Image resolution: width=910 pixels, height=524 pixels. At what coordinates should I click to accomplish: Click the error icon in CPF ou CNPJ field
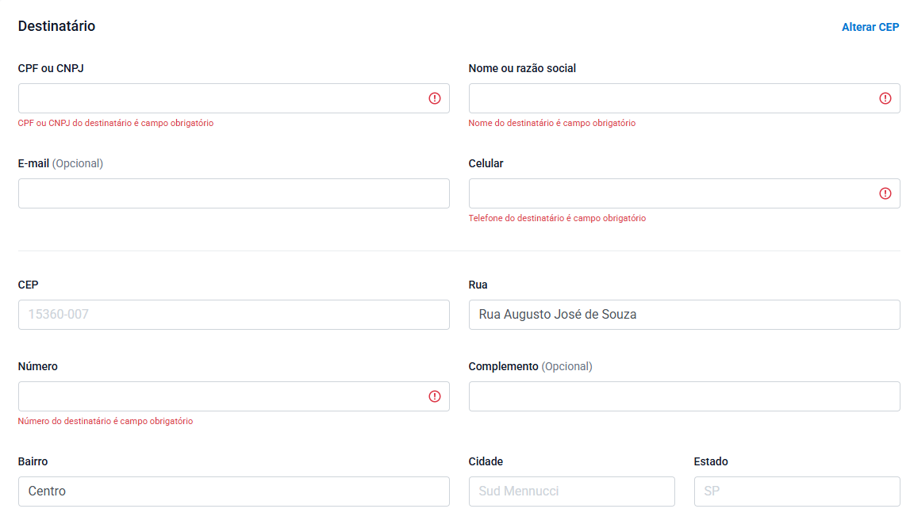(435, 98)
